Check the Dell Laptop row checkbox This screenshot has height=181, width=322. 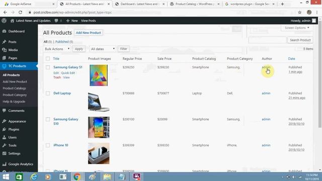48,94
